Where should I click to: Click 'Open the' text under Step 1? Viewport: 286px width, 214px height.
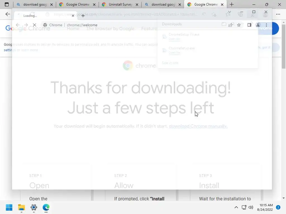coord(38,199)
